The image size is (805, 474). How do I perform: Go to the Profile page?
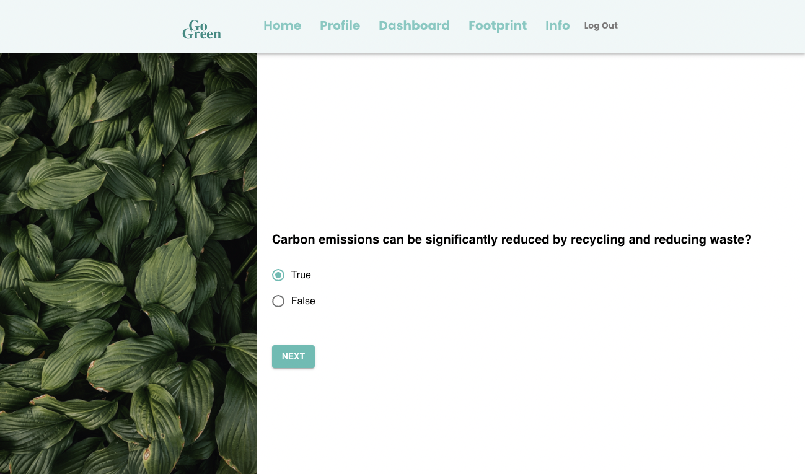click(x=340, y=25)
